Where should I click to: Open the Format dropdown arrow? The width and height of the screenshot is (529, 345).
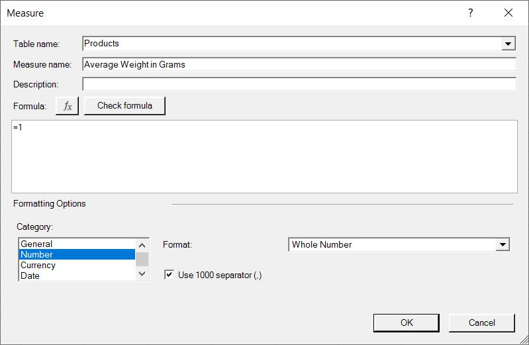(503, 245)
